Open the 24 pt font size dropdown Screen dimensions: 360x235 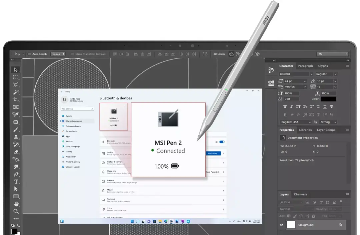point(295,81)
